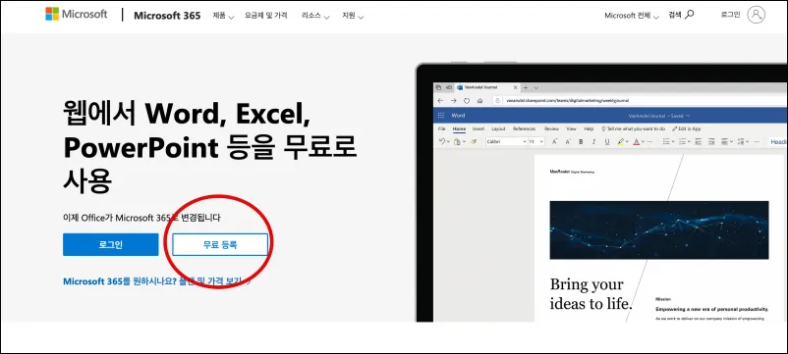
Task: Expand the Microsoft 전체 menu
Action: (x=631, y=16)
